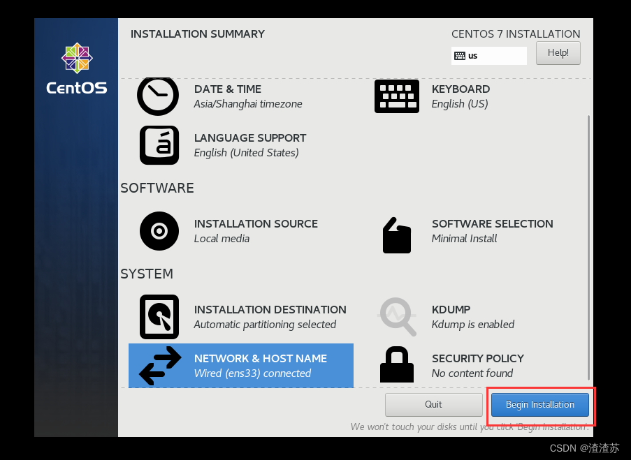
Task: Select the us keyboard layout indicator
Action: click(x=489, y=56)
